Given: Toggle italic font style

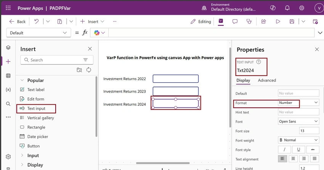Looking at the screenshot, I should tap(284, 150).
